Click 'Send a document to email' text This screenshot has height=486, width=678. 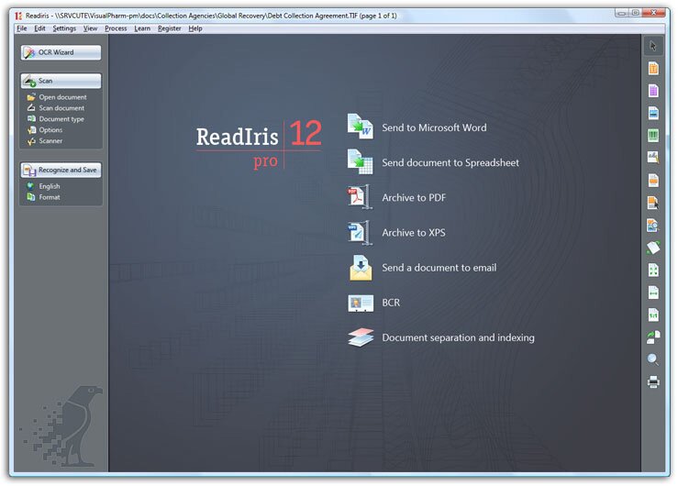pos(439,268)
